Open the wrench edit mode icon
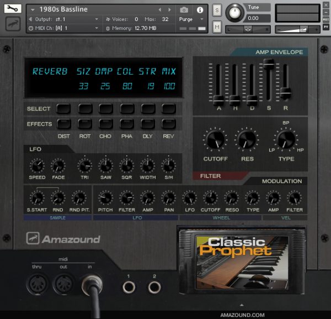The width and height of the screenshot is (331, 319). point(13,9)
